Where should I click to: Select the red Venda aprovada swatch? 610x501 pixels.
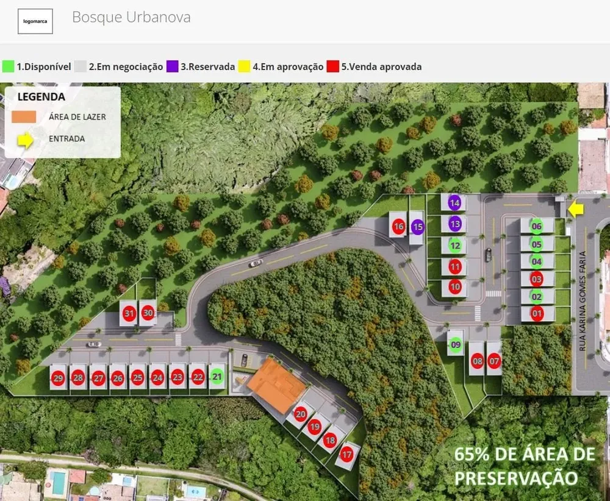tap(333, 66)
